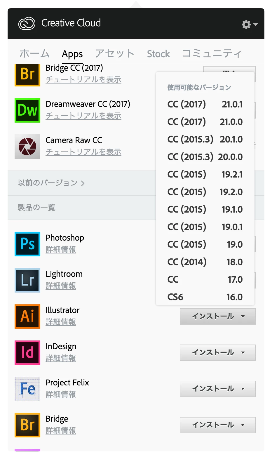
Task: Open Bridge install dropdown arrow
Action: pos(243,425)
